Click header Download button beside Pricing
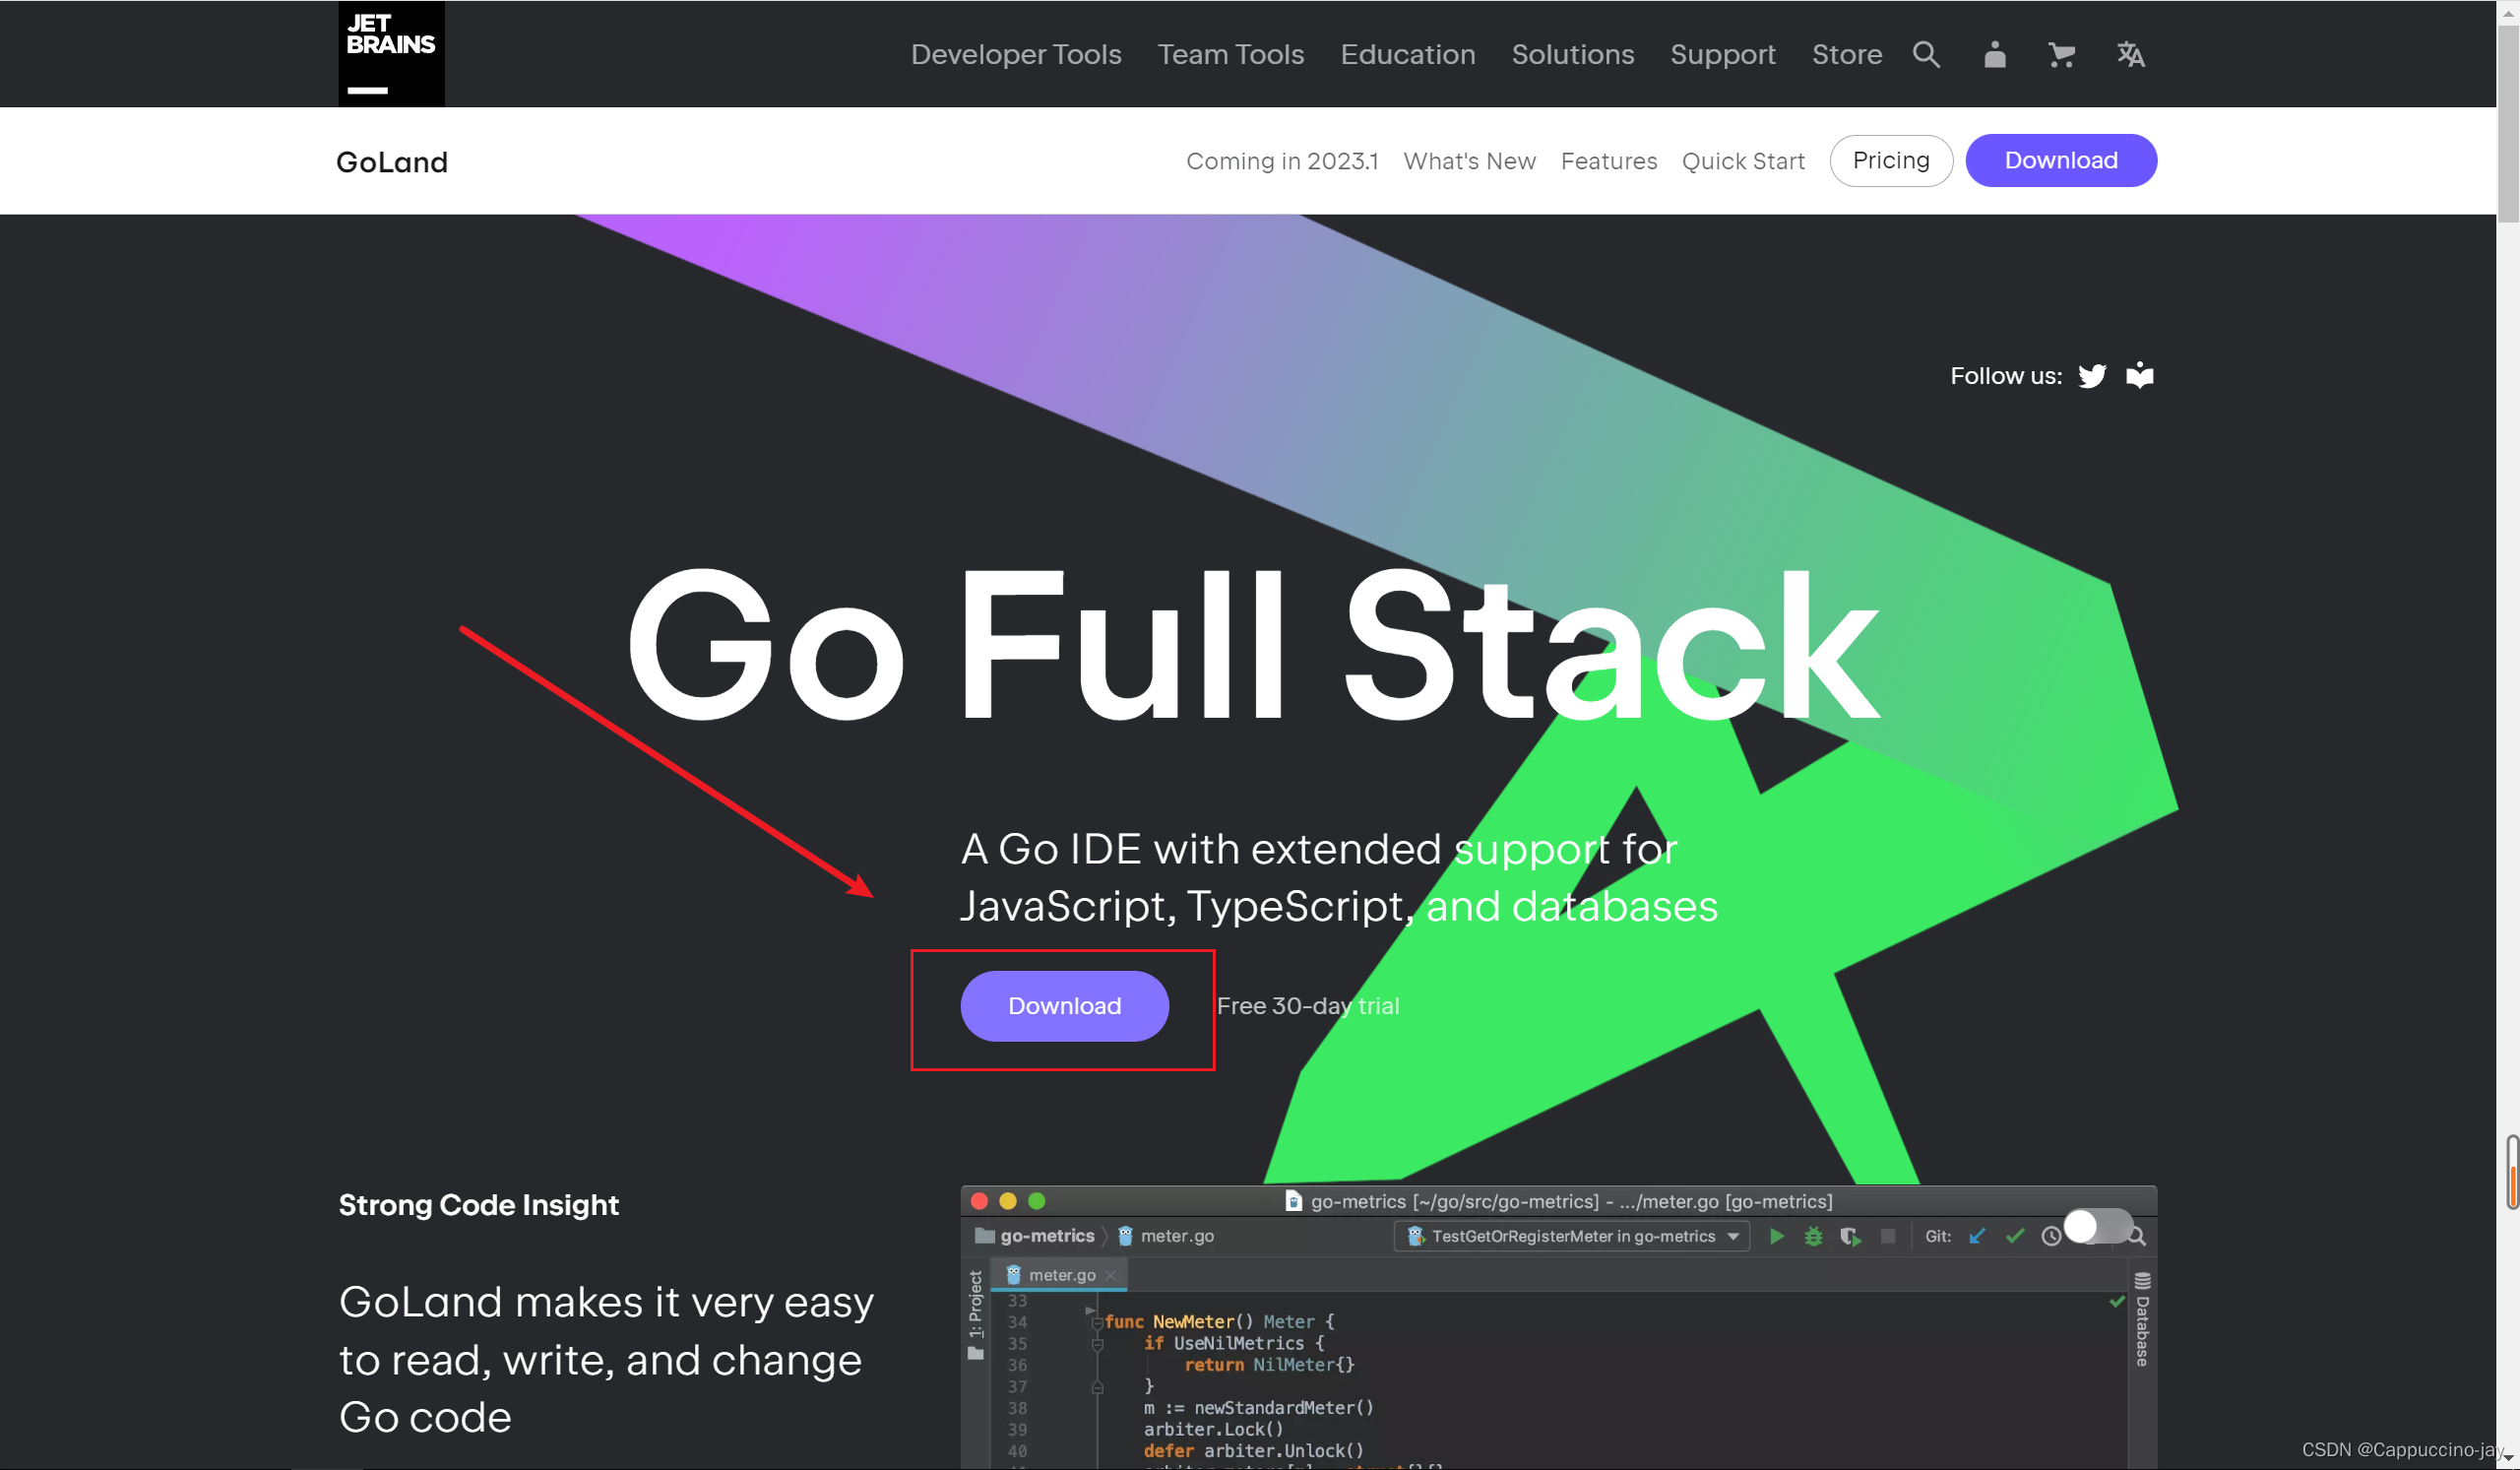 pyautogui.click(x=2061, y=161)
